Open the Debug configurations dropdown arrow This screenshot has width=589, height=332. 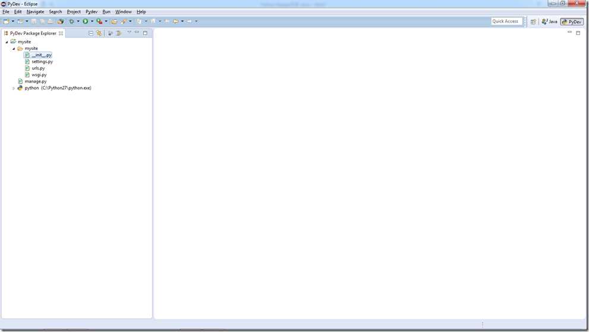(78, 21)
